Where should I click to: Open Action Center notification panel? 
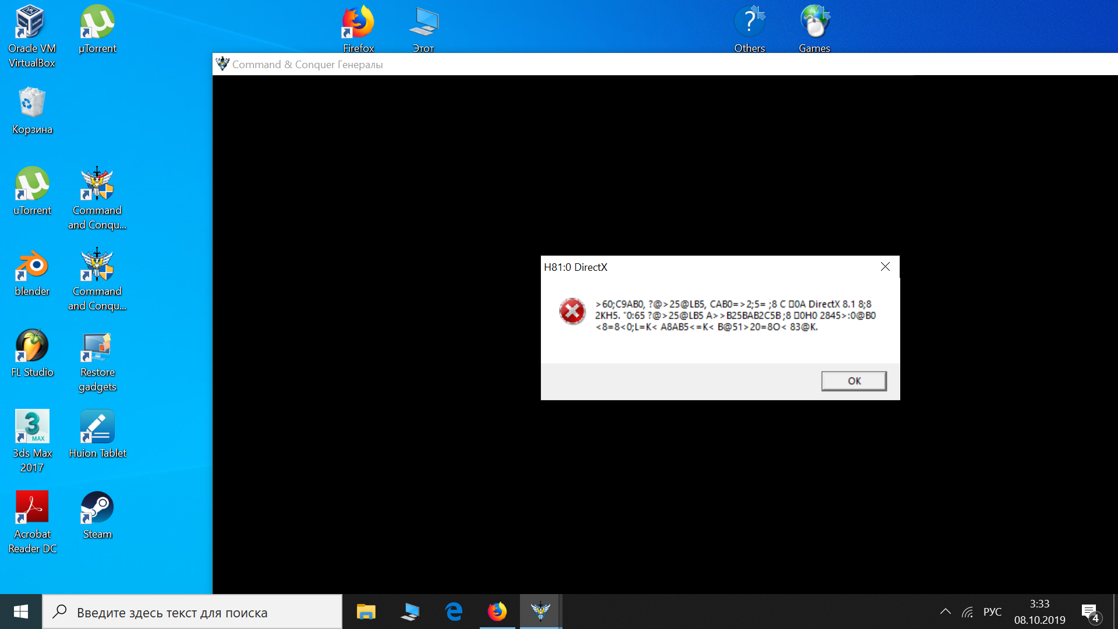[x=1091, y=612]
